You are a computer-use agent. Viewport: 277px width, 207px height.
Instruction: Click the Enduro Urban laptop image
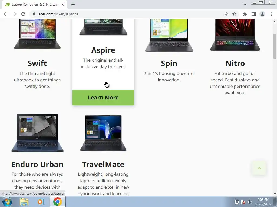click(x=37, y=133)
